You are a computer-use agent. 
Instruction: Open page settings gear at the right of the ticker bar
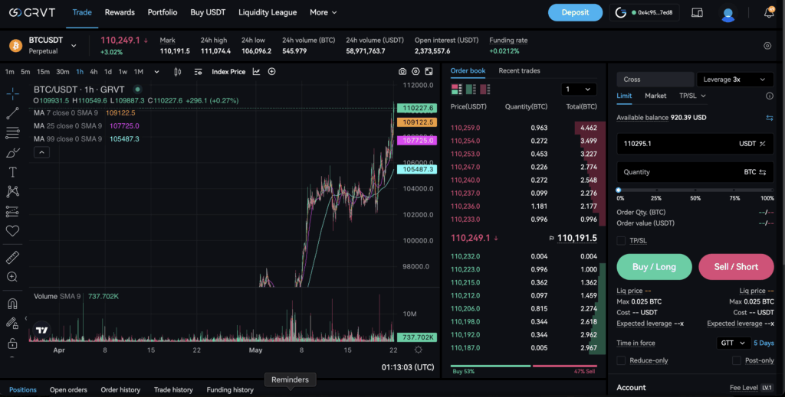point(767,46)
